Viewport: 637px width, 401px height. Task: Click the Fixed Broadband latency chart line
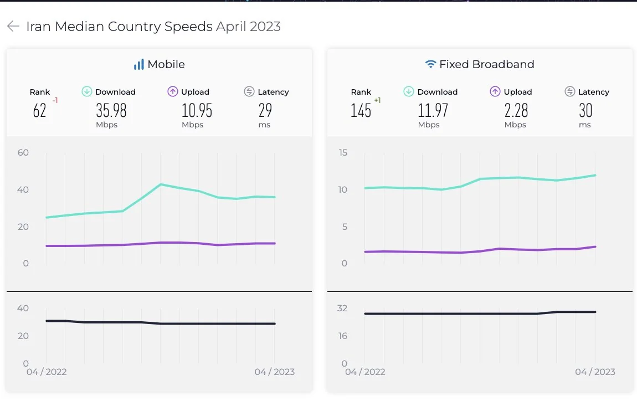479,313
